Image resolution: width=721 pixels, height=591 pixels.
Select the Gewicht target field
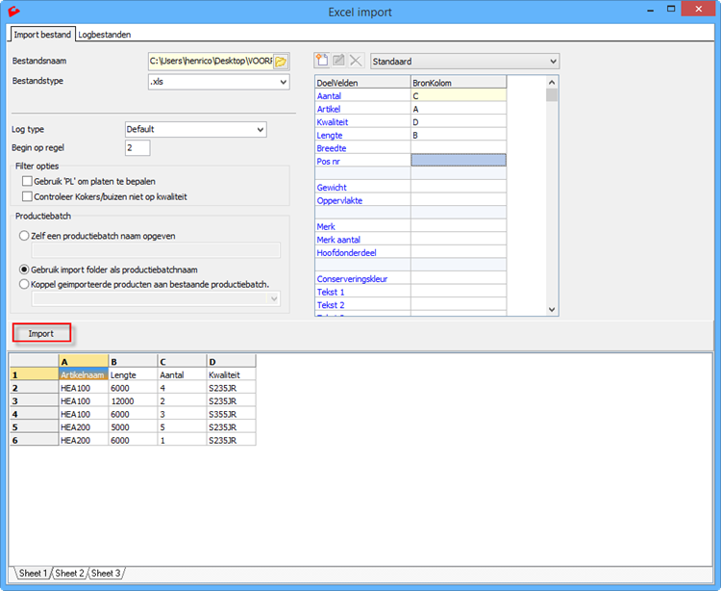pyautogui.click(x=362, y=188)
